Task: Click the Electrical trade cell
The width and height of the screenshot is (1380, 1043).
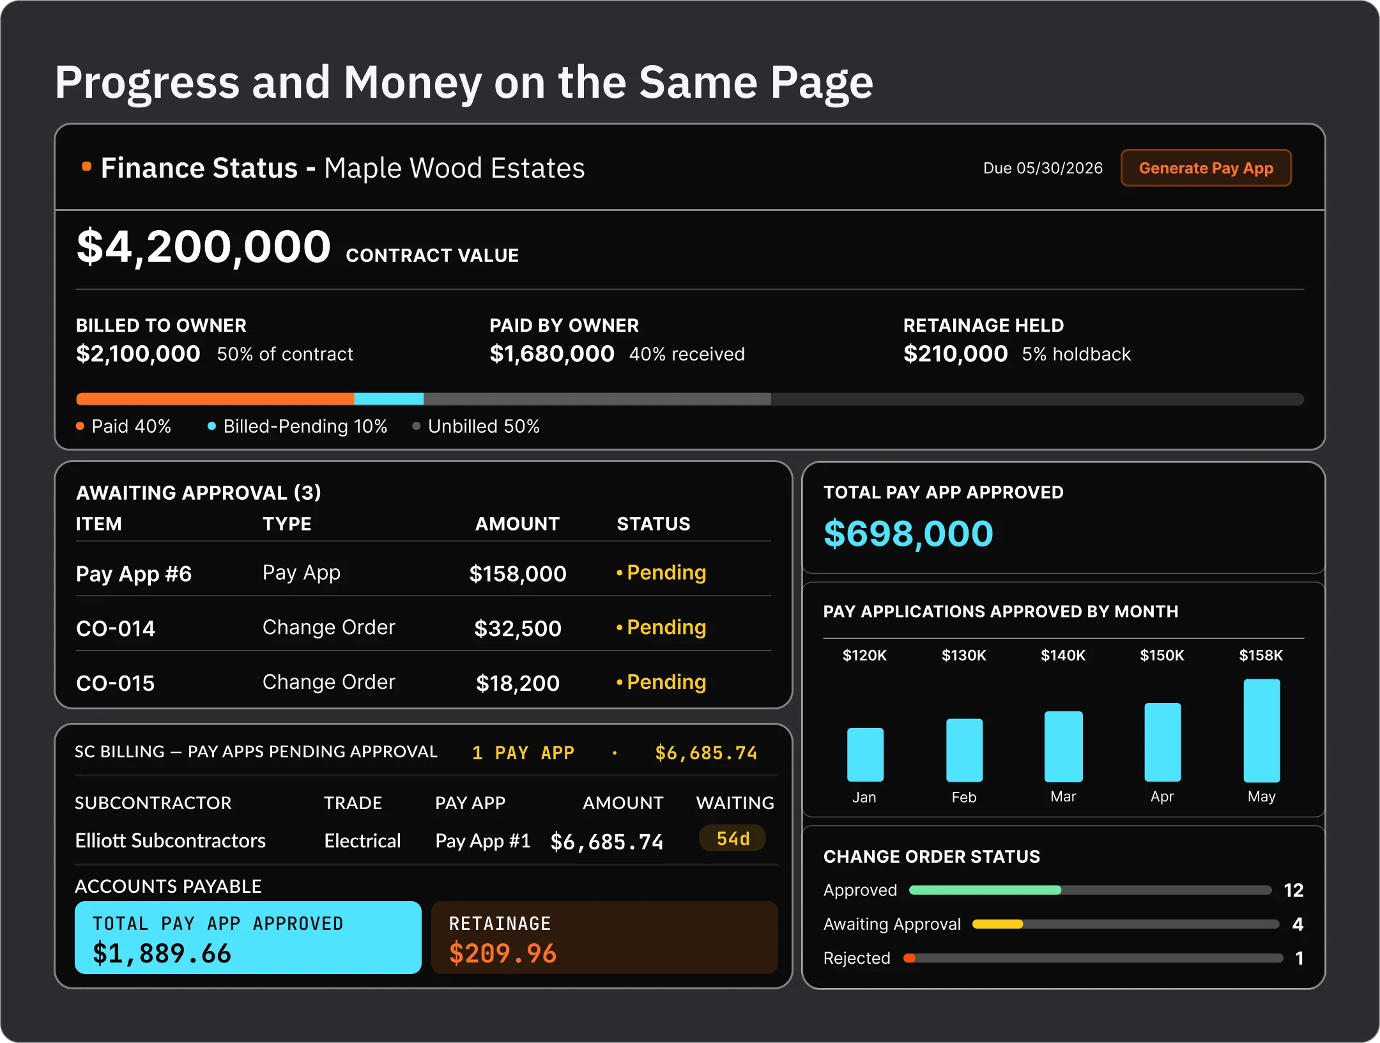Action: pyautogui.click(x=362, y=840)
